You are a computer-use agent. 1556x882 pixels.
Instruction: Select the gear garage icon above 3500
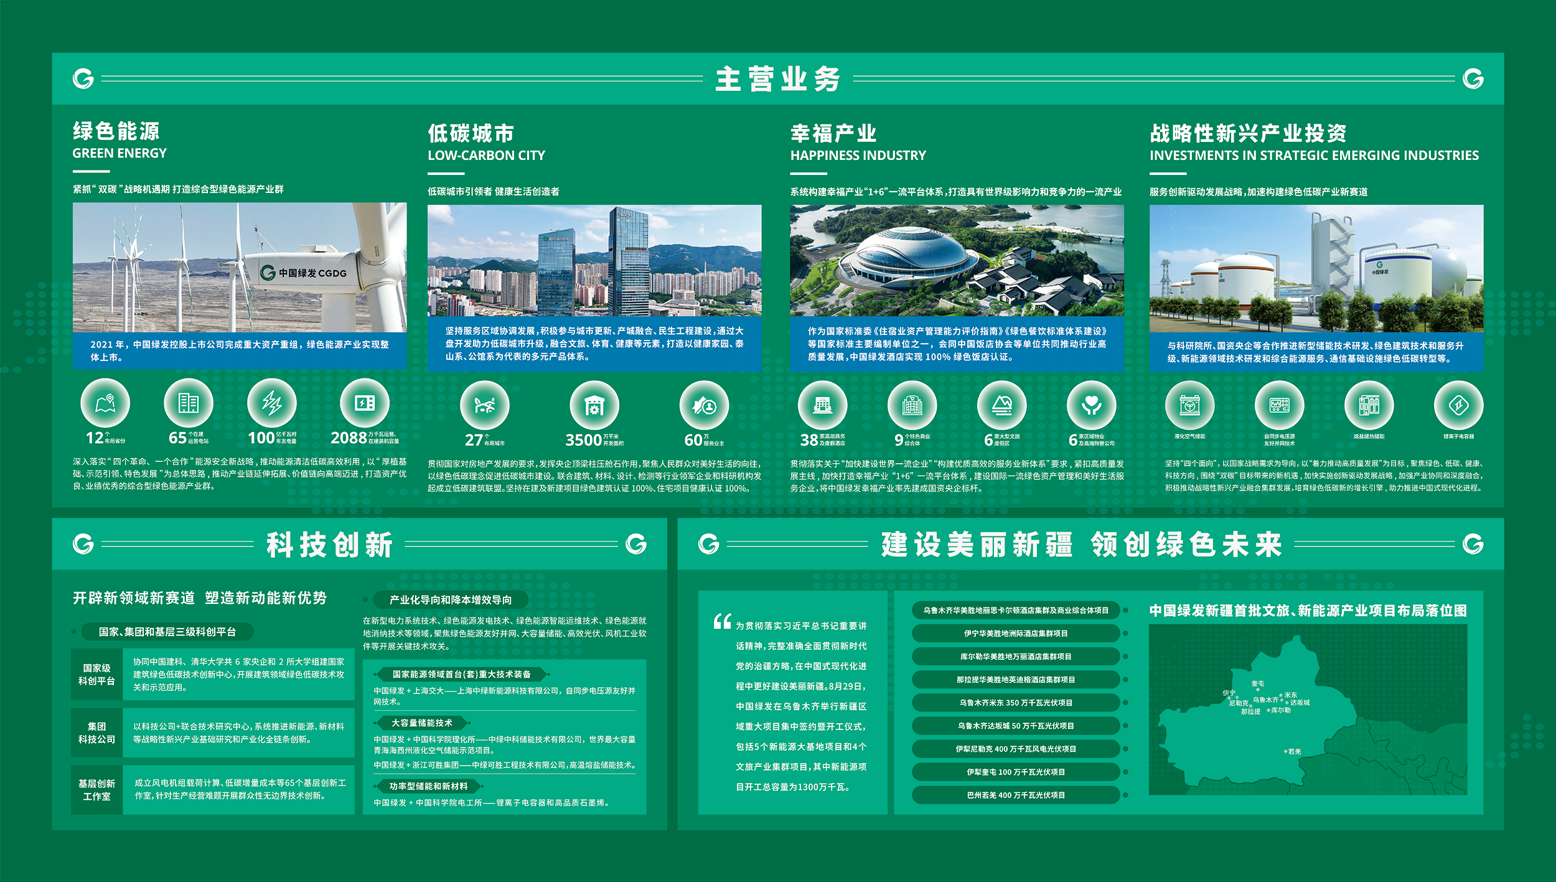[594, 406]
